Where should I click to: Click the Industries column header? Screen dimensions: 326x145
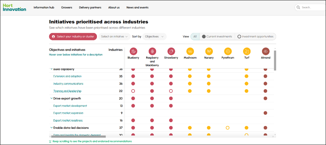point(116,50)
